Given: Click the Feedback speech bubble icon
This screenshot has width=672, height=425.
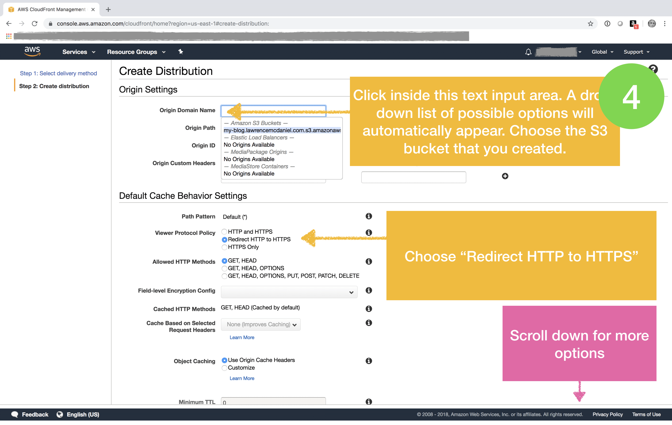Looking at the screenshot, I should point(14,414).
